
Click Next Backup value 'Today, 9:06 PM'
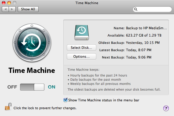[139, 57]
